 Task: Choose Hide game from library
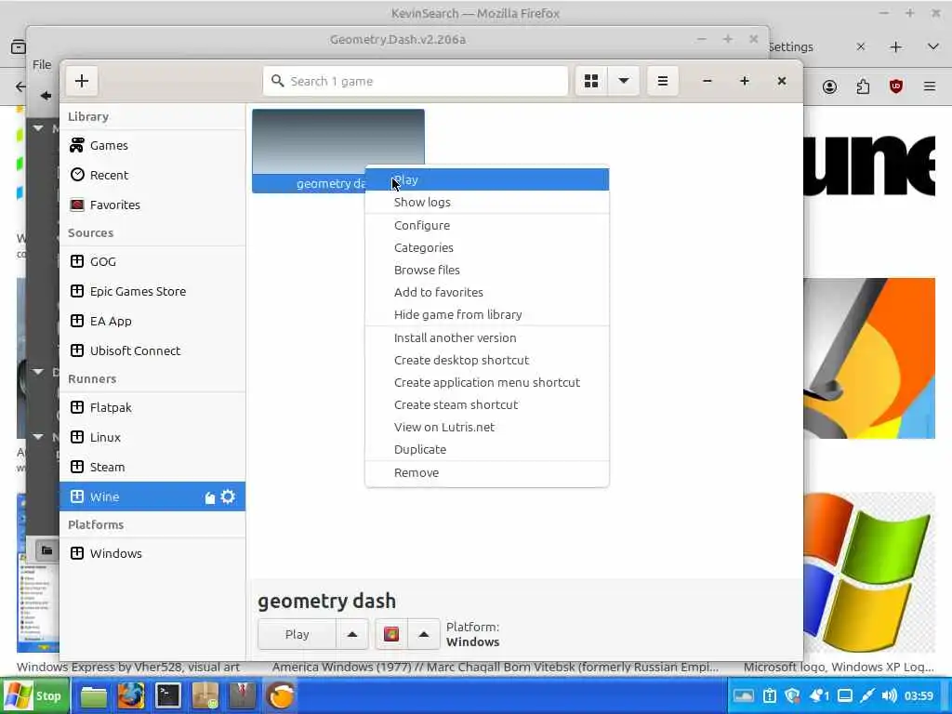pos(487,314)
